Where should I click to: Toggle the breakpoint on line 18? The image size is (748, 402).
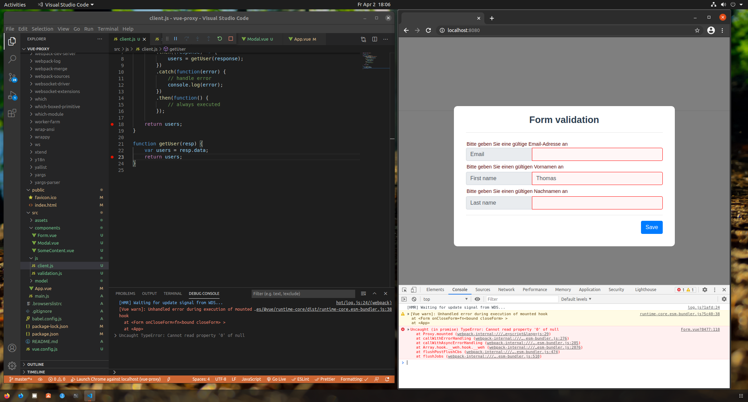[112, 124]
